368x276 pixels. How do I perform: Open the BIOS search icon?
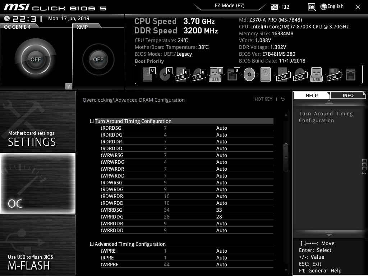[312, 7]
